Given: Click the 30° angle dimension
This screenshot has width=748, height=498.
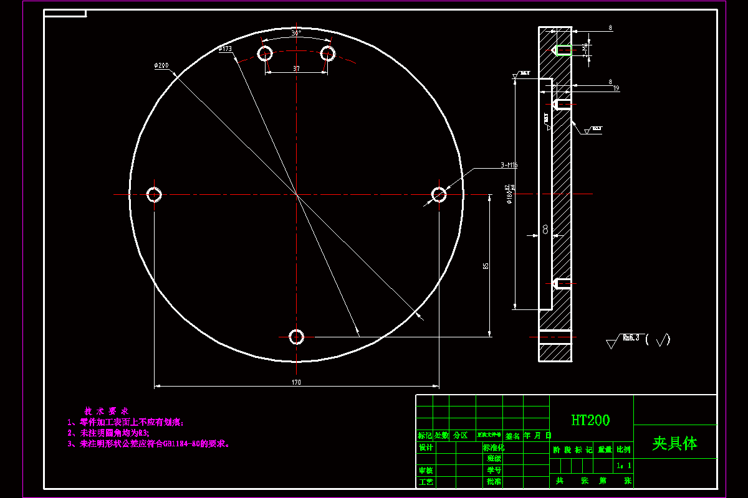Looking at the screenshot, I should [297, 32].
